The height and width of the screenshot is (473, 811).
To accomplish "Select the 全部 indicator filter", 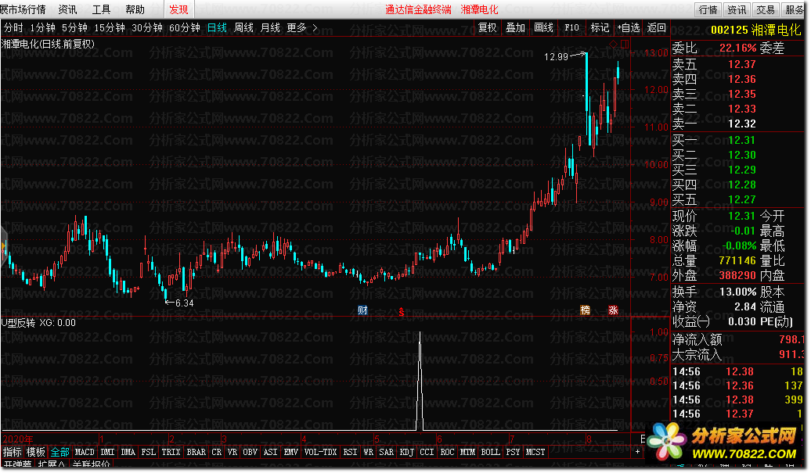I will coord(60,453).
